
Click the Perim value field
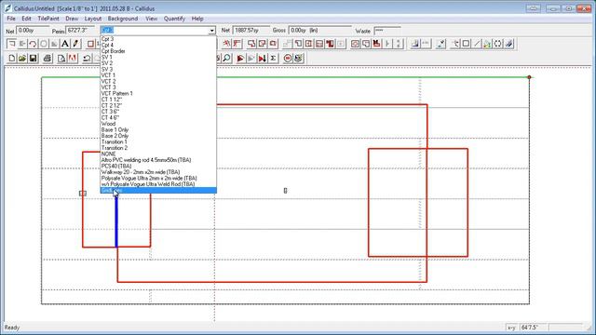(x=81, y=31)
